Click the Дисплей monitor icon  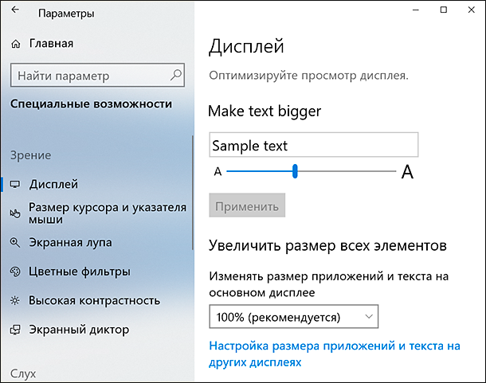click(15, 185)
